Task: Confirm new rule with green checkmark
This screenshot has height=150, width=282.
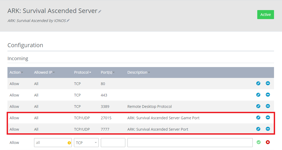Action: tap(258, 142)
